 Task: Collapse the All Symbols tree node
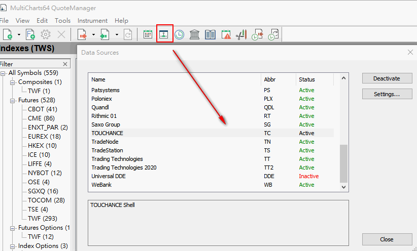tap(3, 73)
